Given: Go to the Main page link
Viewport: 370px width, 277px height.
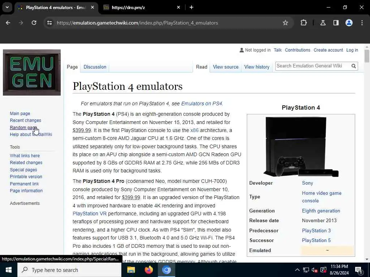Looking at the screenshot, I should 20,114.
